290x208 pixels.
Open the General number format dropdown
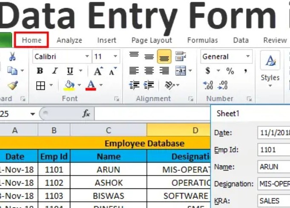pos(248,56)
